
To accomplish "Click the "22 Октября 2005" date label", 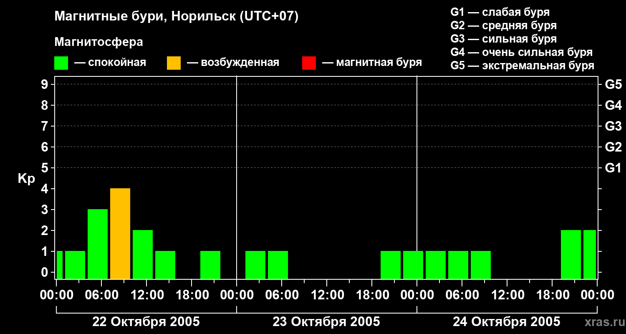I will pyautogui.click(x=146, y=322).
